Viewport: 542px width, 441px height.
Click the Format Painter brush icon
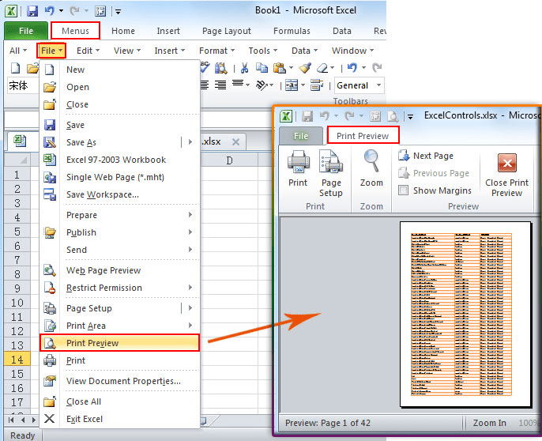pyautogui.click(x=305, y=68)
